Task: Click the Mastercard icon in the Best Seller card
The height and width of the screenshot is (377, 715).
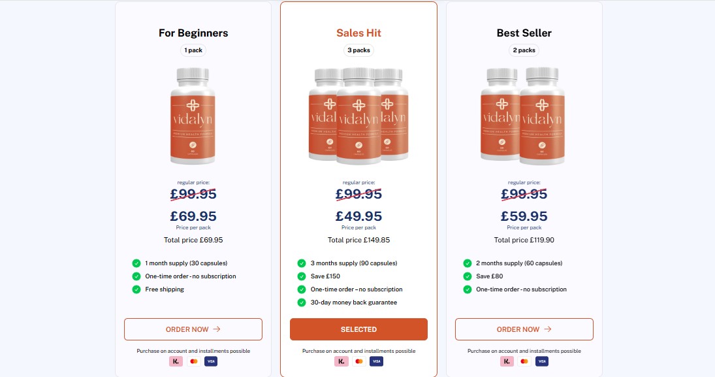Action: point(524,361)
